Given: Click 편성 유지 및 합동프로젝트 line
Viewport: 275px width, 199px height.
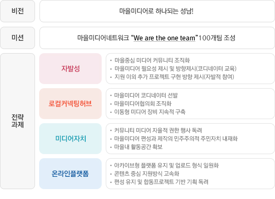Looking at the screenshot, I should coord(161,182).
